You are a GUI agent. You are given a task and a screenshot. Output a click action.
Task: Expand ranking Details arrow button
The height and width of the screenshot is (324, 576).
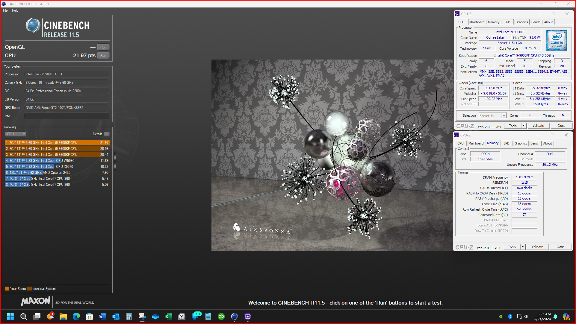[x=107, y=134]
